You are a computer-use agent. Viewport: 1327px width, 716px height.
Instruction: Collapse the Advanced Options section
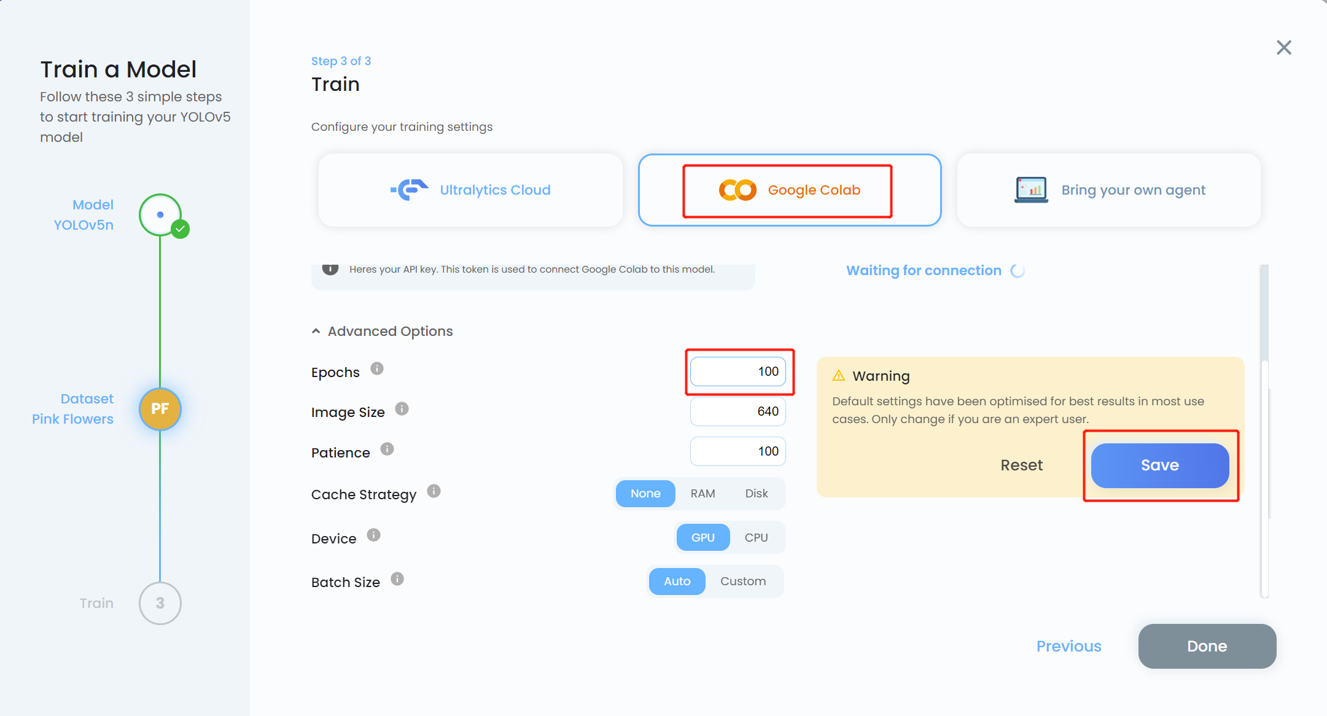click(382, 332)
